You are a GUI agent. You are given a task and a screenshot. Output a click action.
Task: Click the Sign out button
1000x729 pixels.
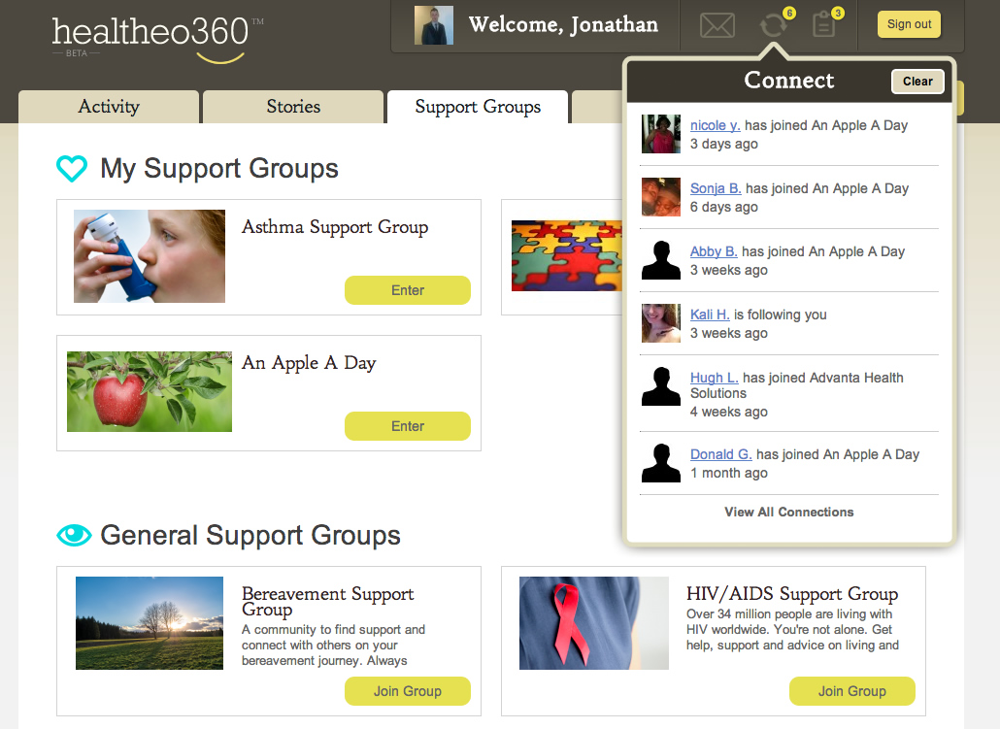click(x=909, y=24)
